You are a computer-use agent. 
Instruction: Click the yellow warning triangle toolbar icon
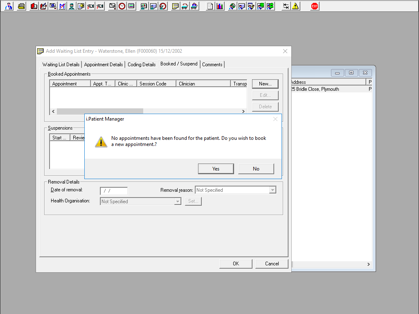click(x=295, y=6)
